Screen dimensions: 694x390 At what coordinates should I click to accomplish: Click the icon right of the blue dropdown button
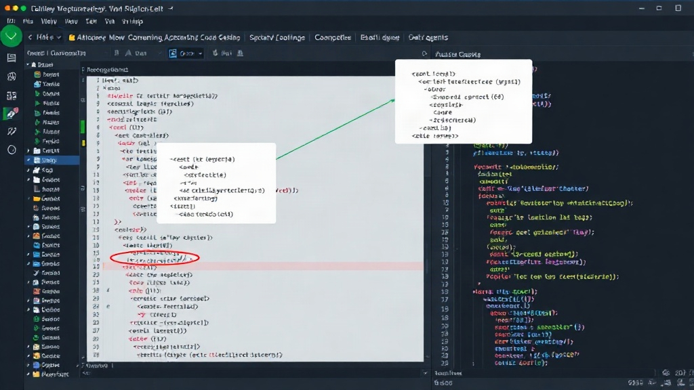click(x=215, y=53)
